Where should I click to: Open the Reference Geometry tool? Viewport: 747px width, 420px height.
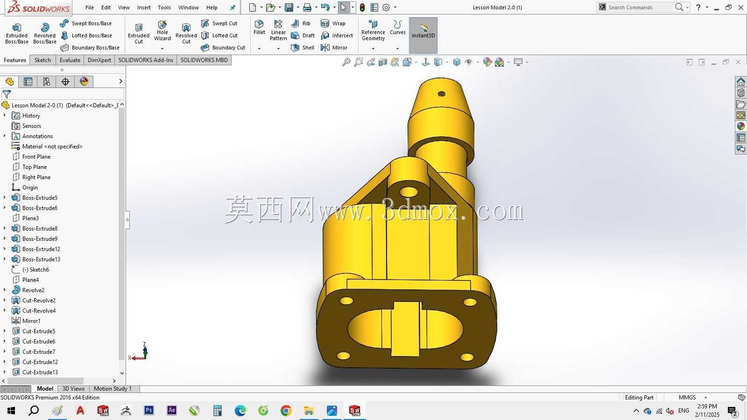(x=373, y=30)
